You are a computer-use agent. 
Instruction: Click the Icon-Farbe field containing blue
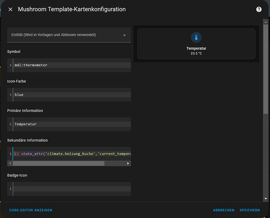[69, 95]
